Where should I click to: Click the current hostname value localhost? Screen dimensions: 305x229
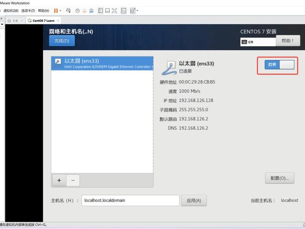289,200
